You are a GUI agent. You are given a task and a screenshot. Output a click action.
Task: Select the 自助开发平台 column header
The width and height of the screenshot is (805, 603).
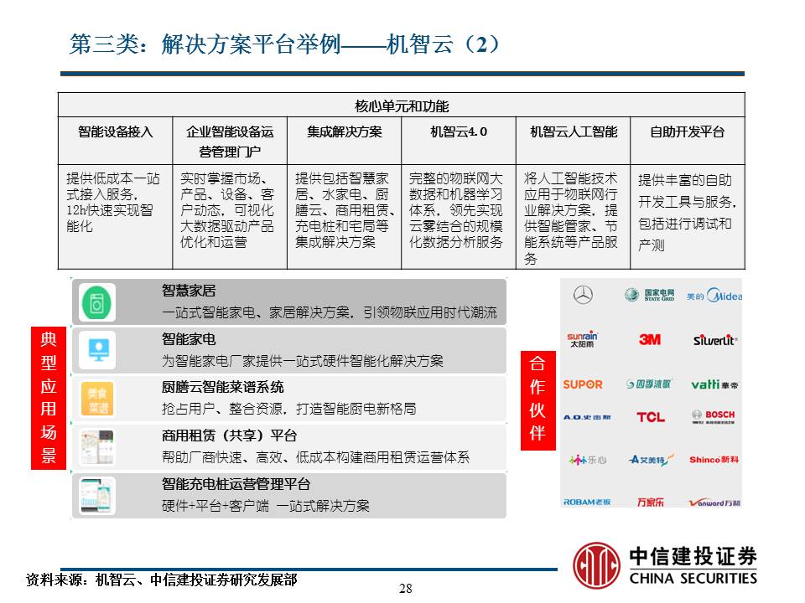[x=688, y=131]
